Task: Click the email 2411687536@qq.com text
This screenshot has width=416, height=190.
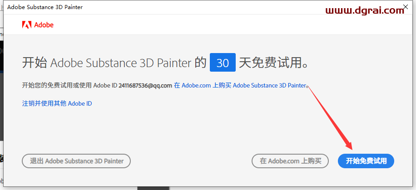Action: (145, 86)
